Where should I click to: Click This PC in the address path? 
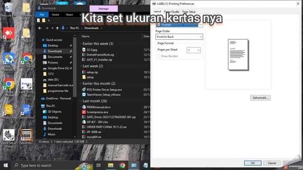pos(74,28)
